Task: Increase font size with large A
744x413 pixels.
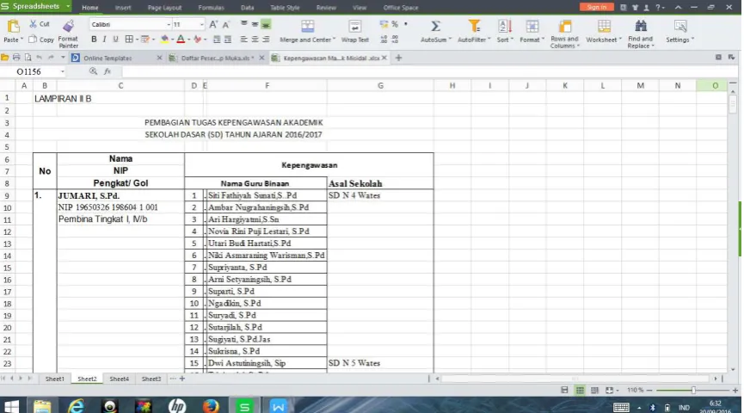Action: (x=213, y=25)
